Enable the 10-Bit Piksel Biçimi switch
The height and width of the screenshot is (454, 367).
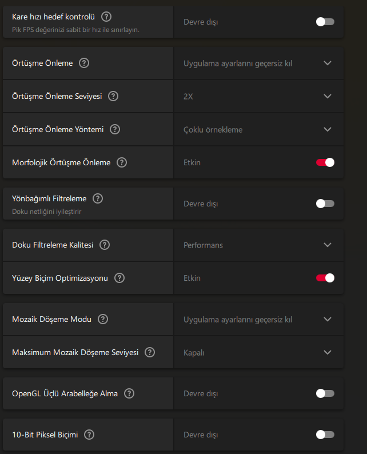click(x=325, y=435)
